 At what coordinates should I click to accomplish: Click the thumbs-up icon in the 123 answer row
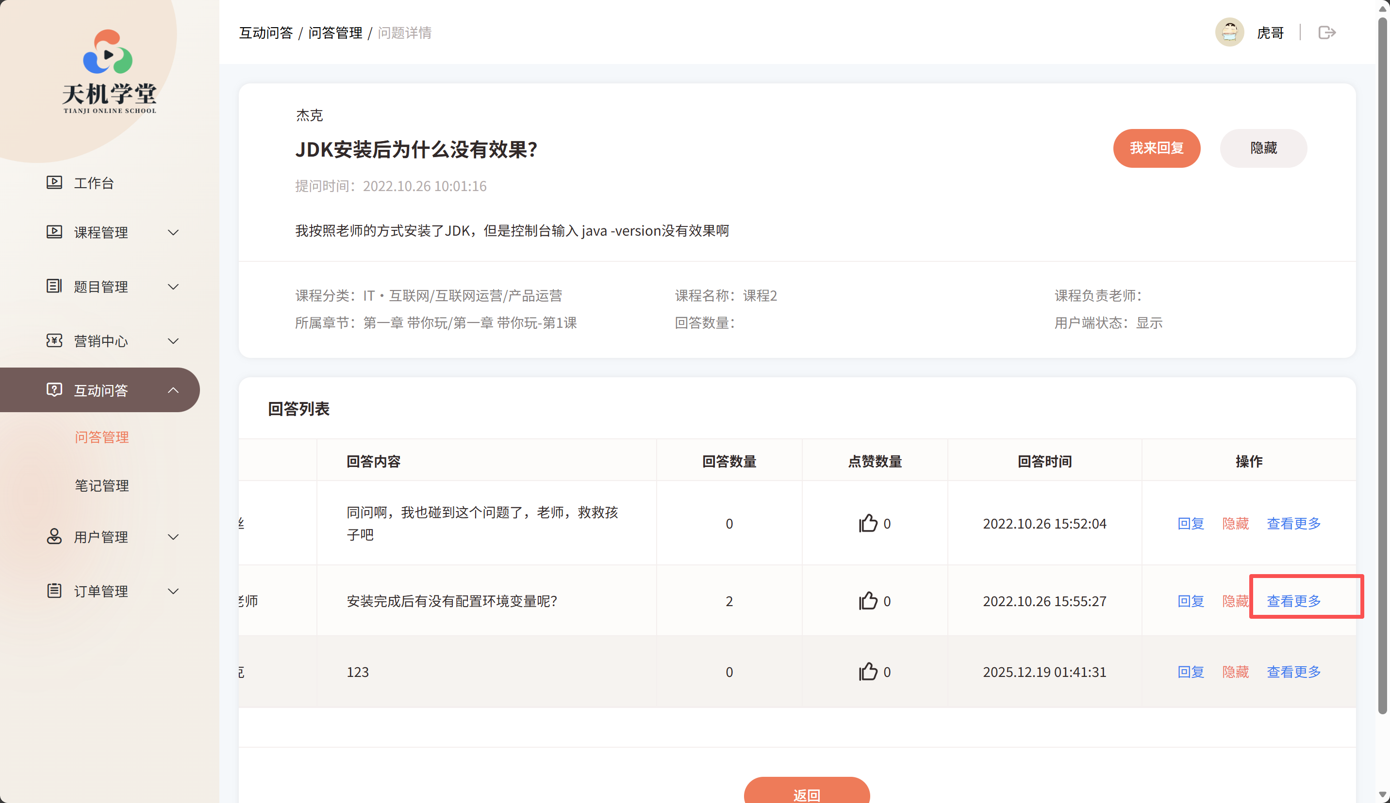coord(868,672)
